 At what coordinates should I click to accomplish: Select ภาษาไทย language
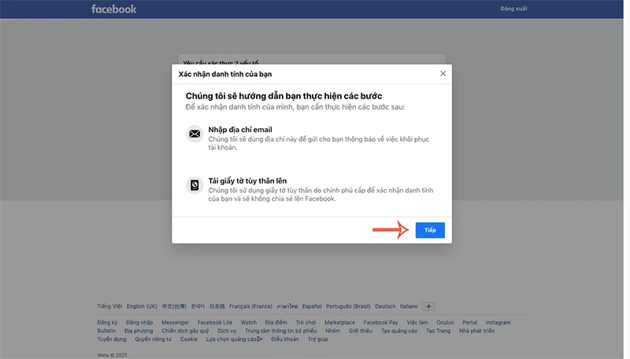(287, 306)
